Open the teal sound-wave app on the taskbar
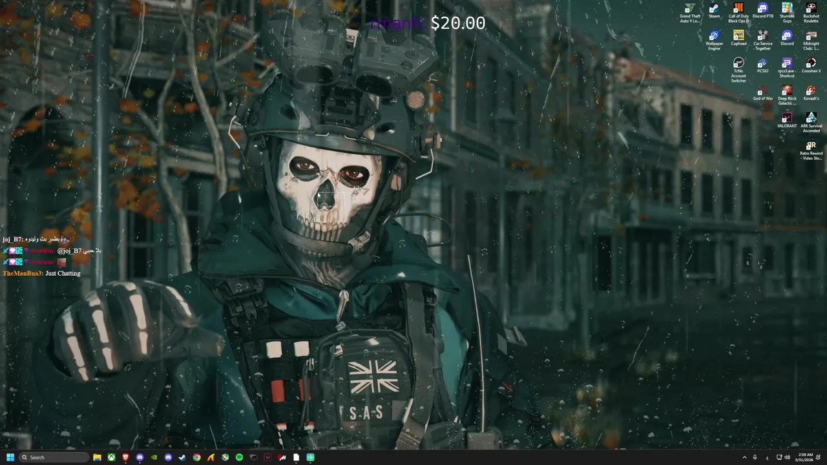The width and height of the screenshot is (827, 465). (x=310, y=457)
